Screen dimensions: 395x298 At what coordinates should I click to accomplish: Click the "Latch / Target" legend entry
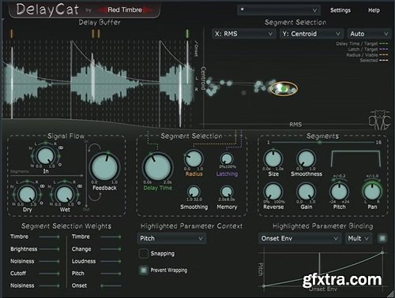(x=368, y=49)
